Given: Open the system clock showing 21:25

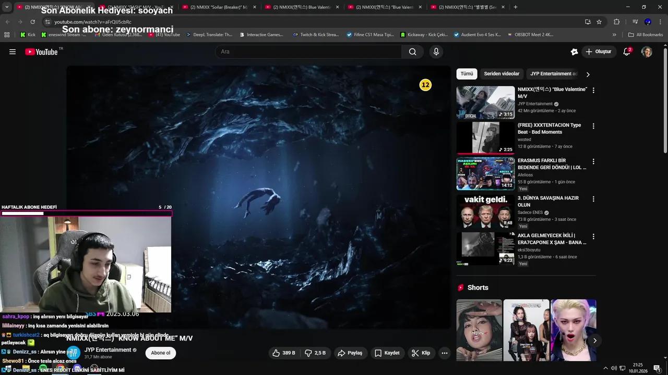Looking at the screenshot, I should (637, 368).
